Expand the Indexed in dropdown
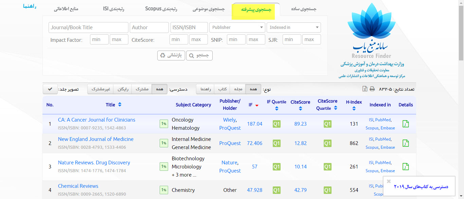 (x=293, y=28)
